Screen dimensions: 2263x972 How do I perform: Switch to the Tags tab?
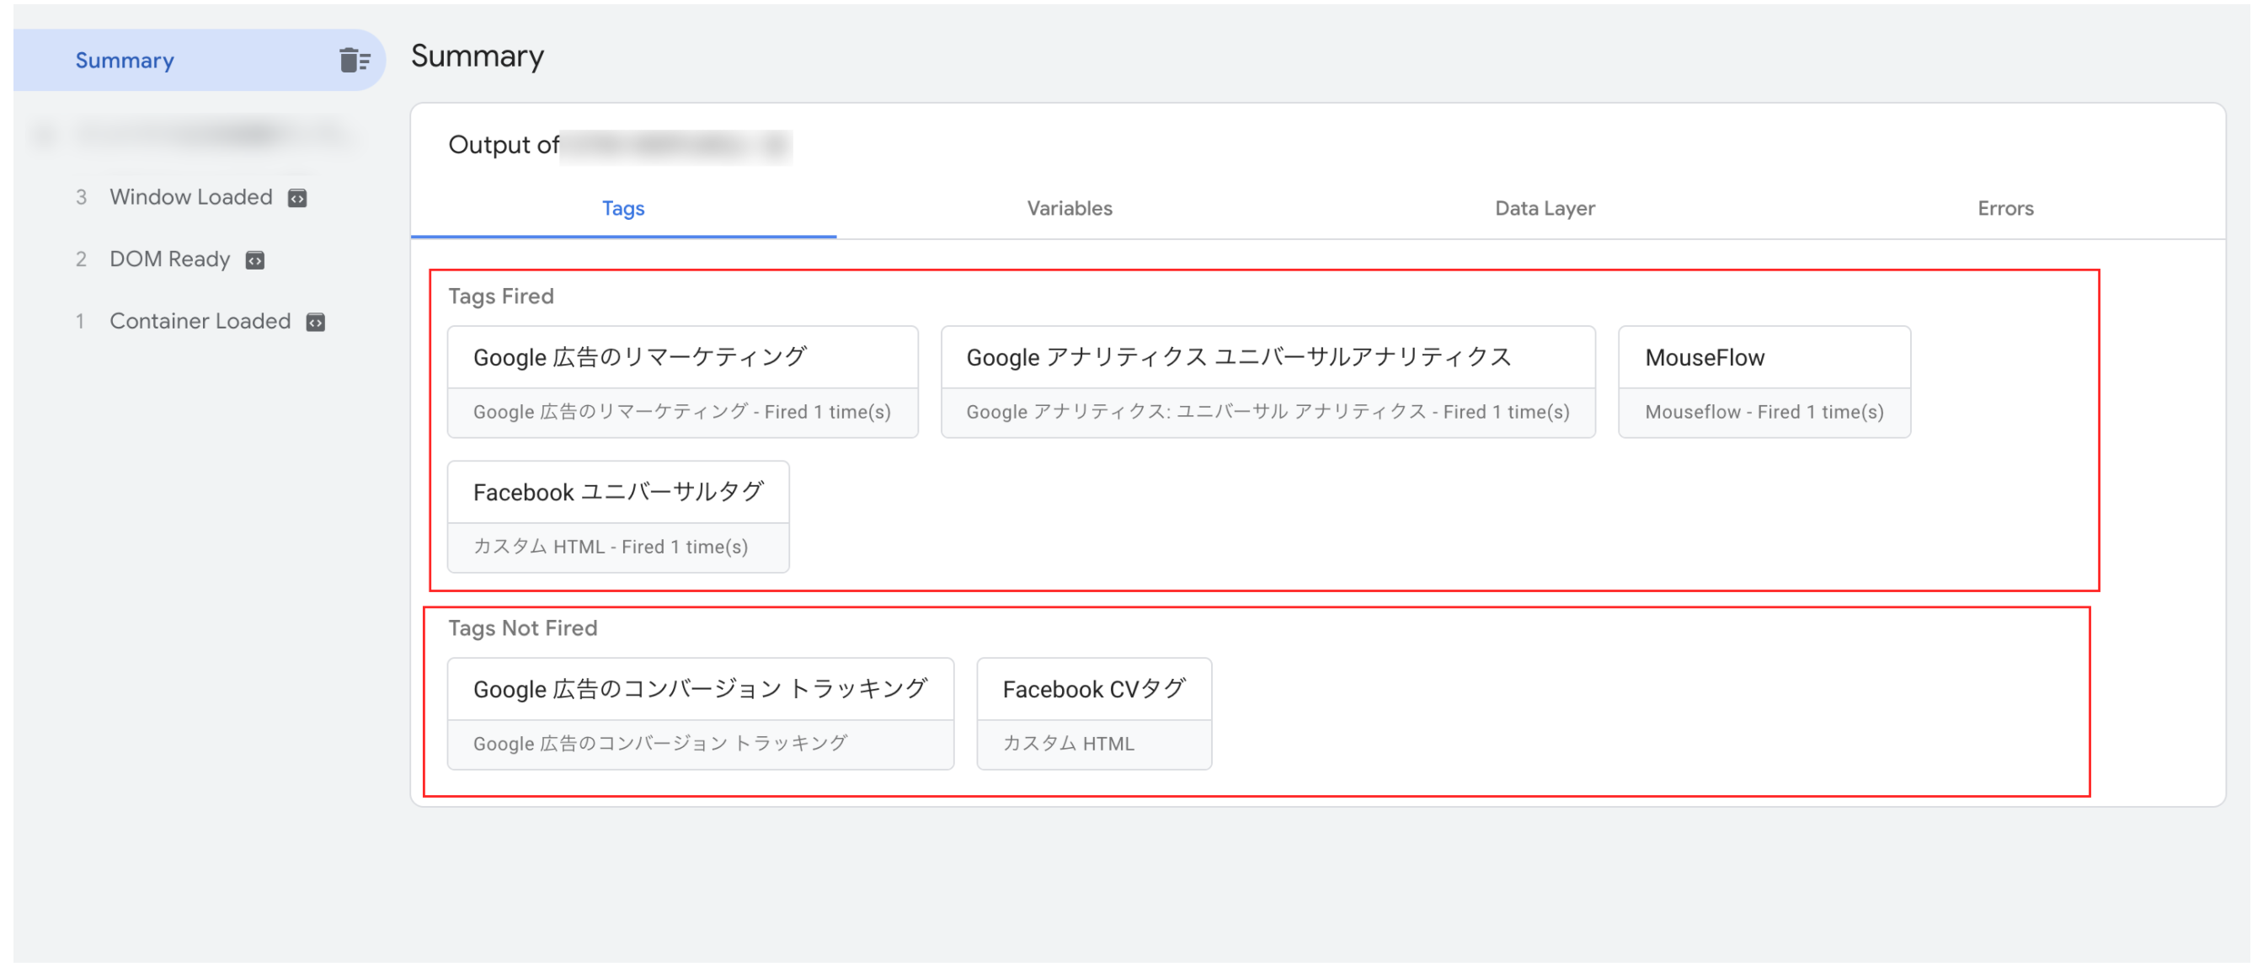point(623,208)
